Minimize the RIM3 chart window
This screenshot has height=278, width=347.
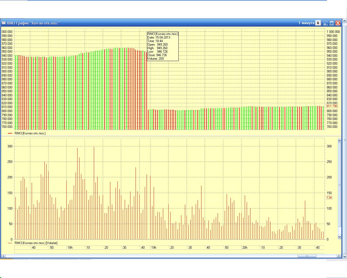click(325, 23)
